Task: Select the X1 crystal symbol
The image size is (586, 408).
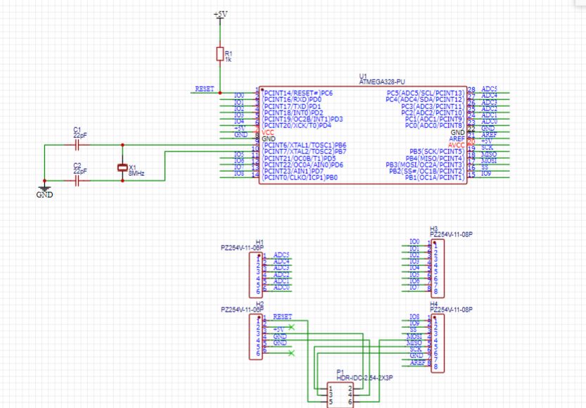Action: point(122,167)
